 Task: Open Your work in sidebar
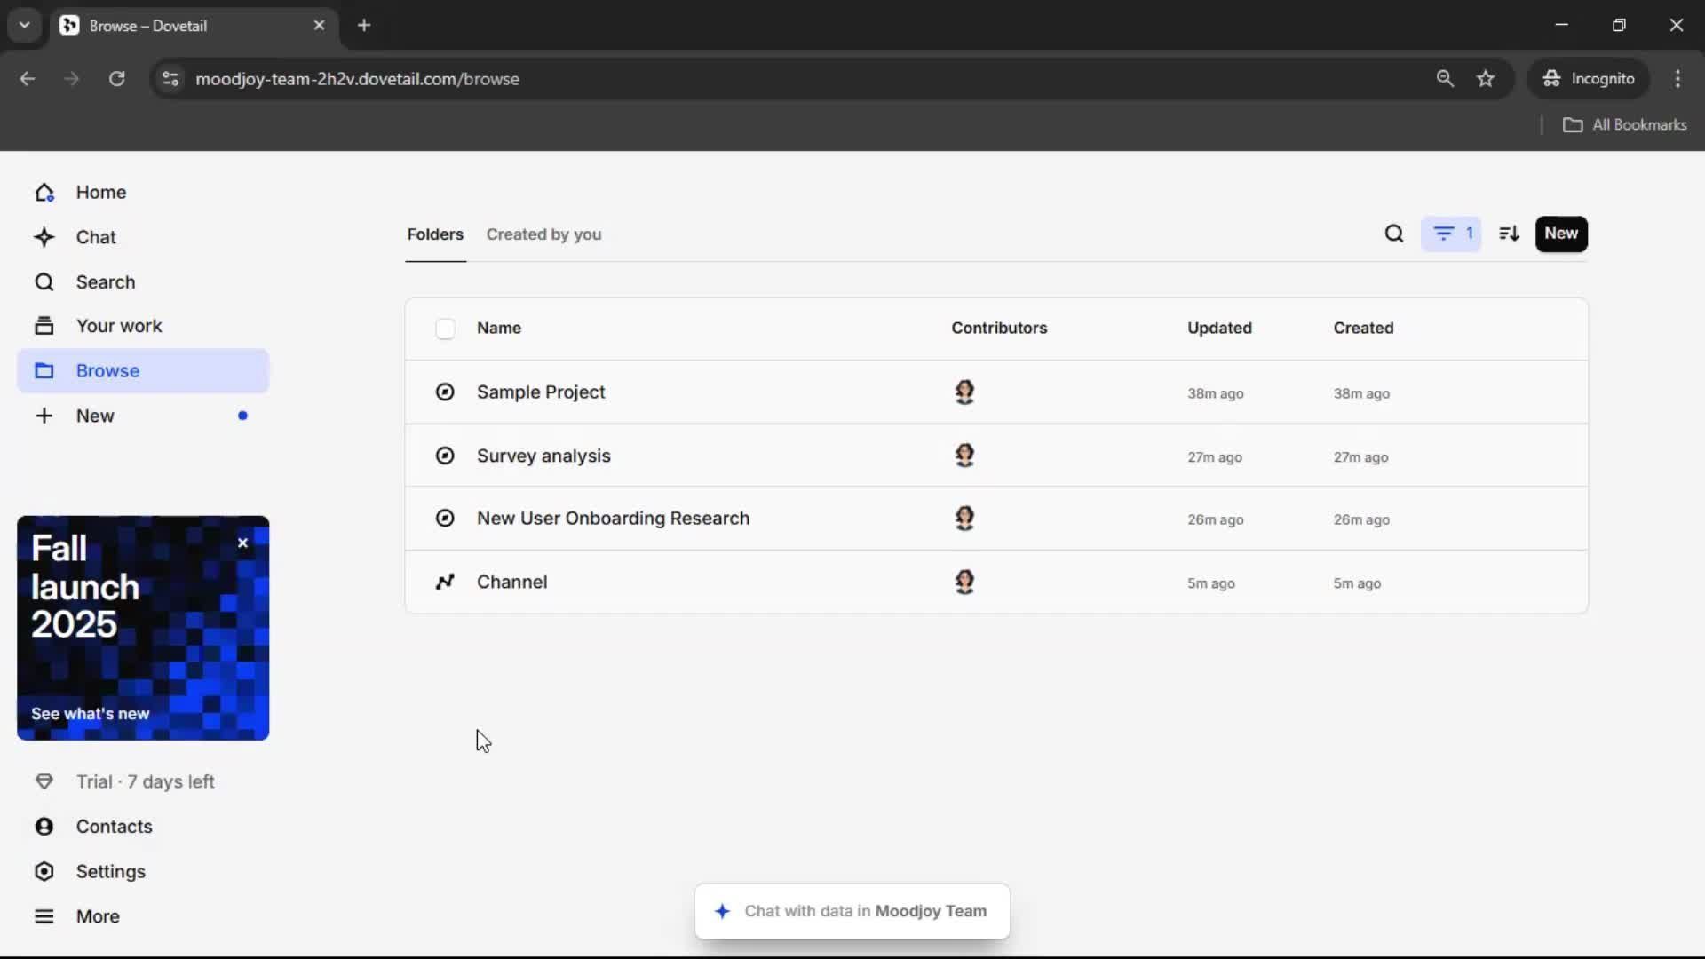coord(119,326)
